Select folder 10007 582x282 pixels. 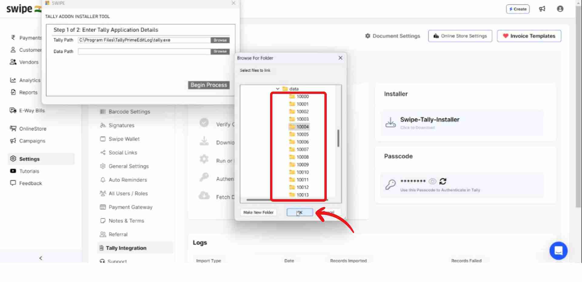299,149
